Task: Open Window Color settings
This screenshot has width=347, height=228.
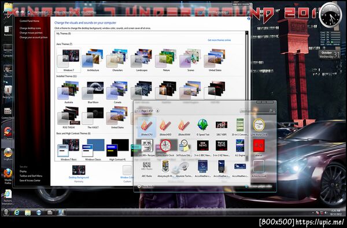Action: pyautogui.click(x=127, y=174)
